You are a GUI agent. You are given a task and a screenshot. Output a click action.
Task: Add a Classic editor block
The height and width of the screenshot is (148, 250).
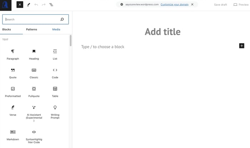coord(34,73)
